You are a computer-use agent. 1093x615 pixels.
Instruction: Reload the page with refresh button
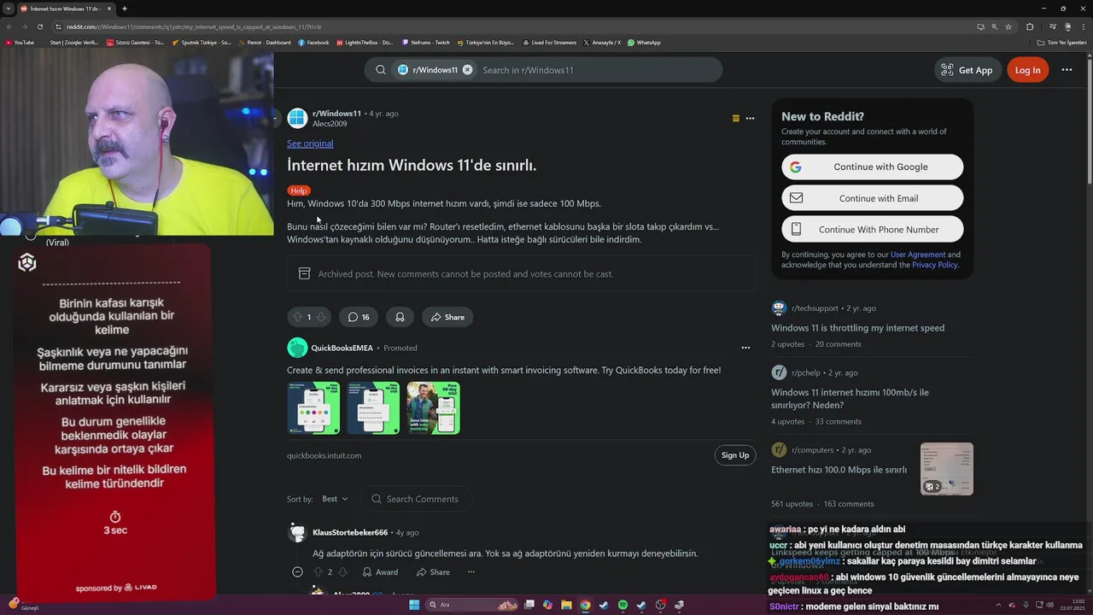point(40,26)
